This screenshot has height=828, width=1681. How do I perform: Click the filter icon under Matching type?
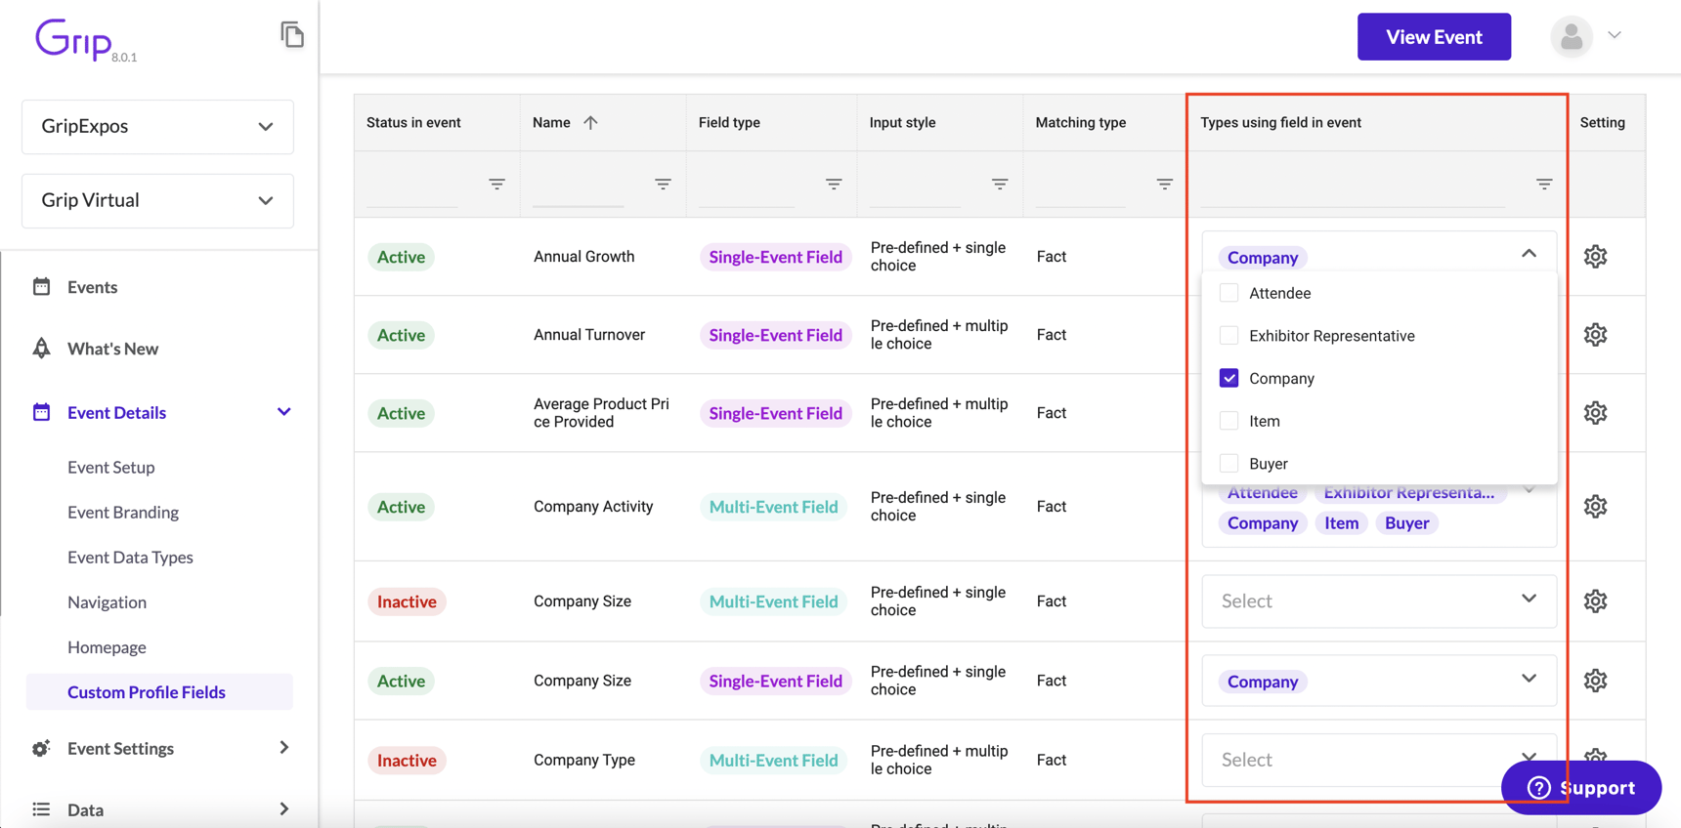[1164, 184]
